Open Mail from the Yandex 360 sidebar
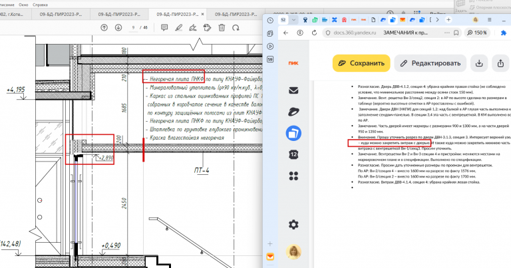 coord(293,90)
